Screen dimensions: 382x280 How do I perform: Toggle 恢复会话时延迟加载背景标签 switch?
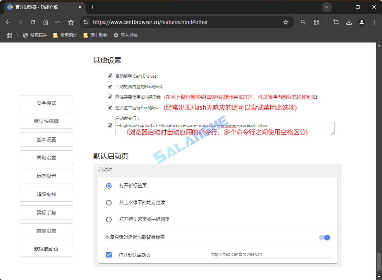pos(324,237)
